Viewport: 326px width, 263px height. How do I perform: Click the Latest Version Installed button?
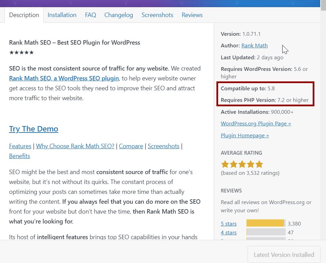click(x=283, y=254)
